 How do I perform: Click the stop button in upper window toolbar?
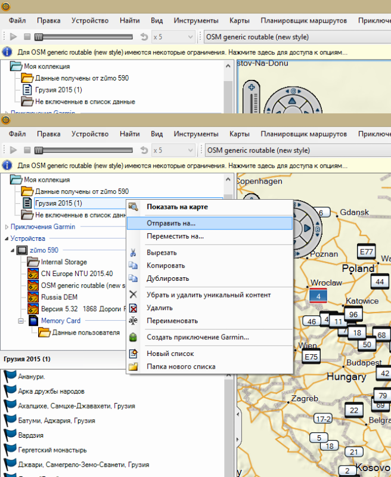click(x=27, y=37)
